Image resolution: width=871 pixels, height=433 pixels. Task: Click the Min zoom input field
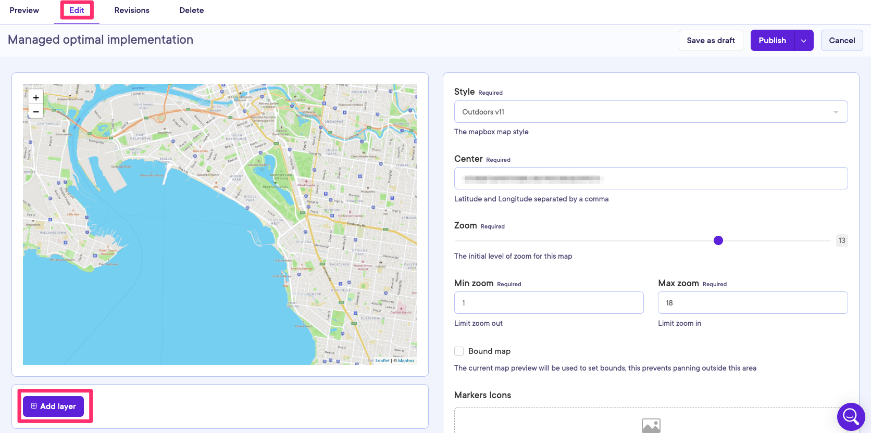[x=549, y=303]
